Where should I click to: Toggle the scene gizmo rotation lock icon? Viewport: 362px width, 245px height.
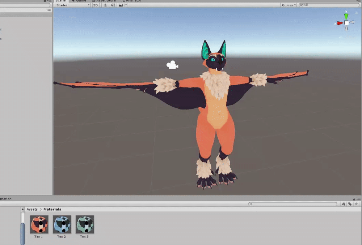[356, 13]
